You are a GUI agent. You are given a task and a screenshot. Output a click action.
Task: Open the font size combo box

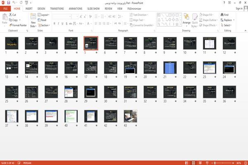75,17
